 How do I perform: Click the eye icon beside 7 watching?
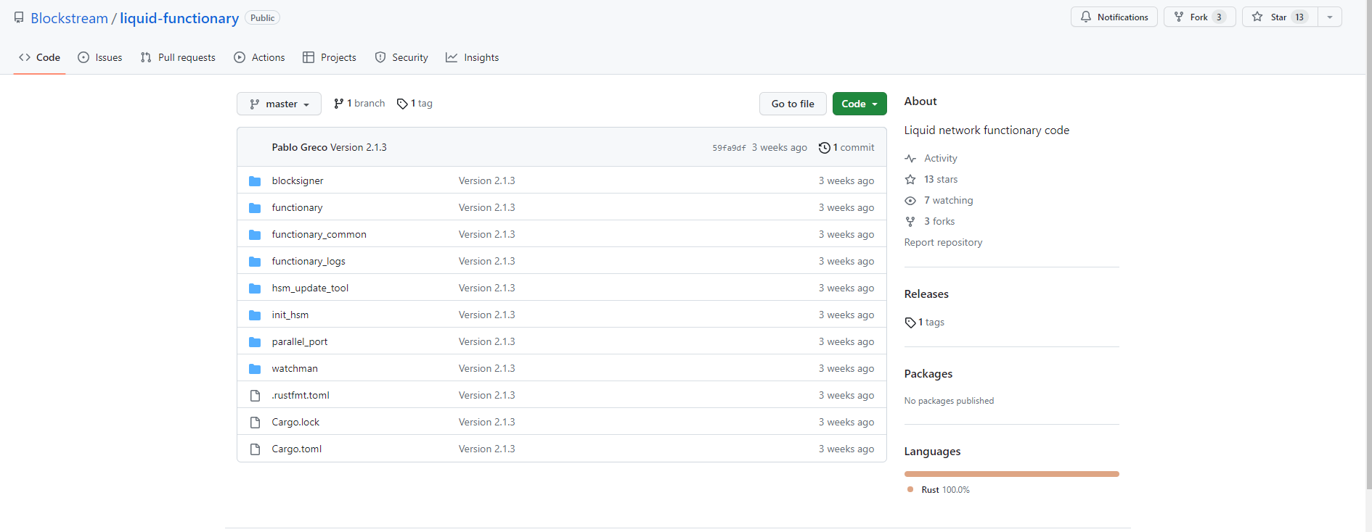pyautogui.click(x=910, y=201)
